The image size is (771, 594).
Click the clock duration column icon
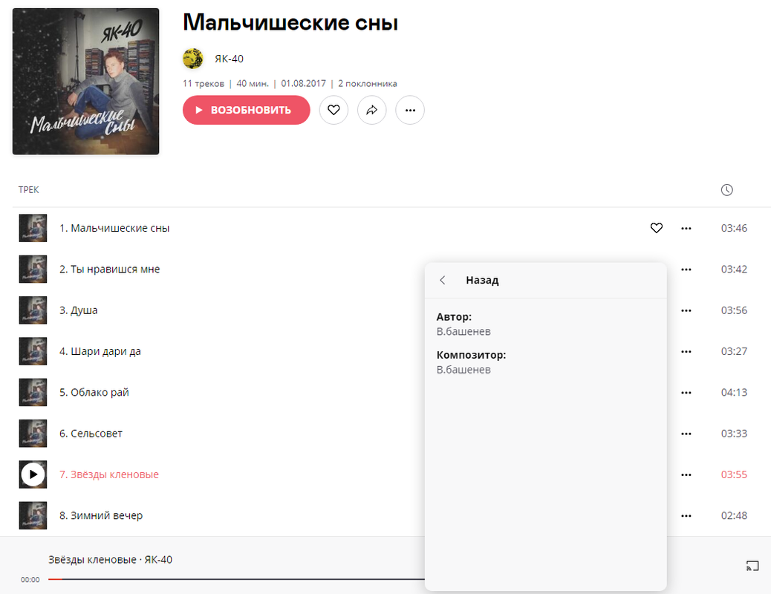(726, 190)
